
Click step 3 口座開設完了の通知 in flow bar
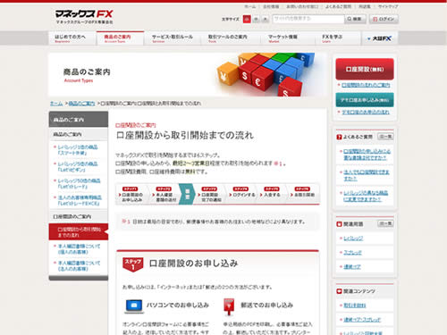click(210, 195)
